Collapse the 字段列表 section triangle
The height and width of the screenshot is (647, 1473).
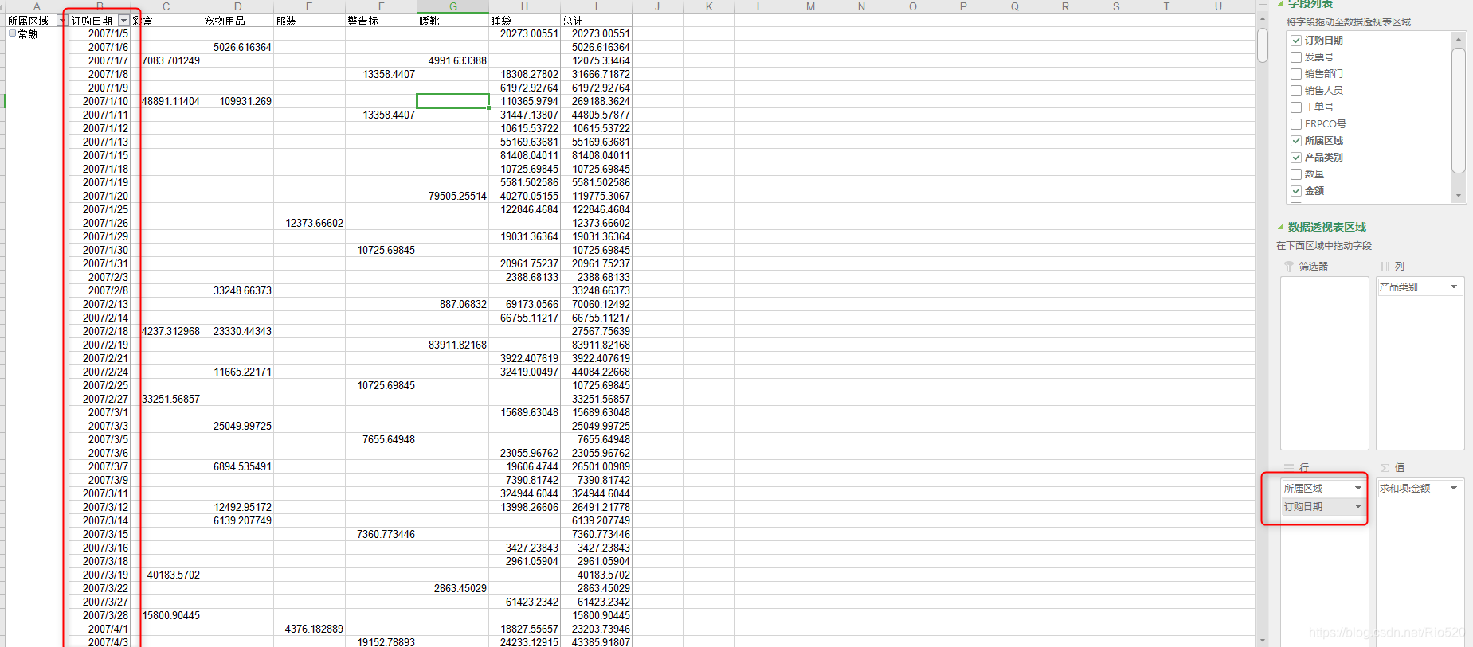pos(1281,4)
